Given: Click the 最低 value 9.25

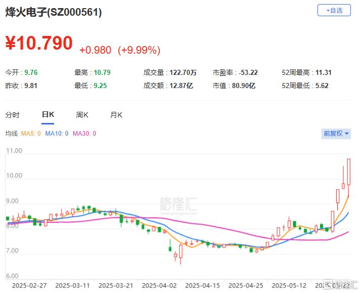Looking at the screenshot, I should 100,86.
